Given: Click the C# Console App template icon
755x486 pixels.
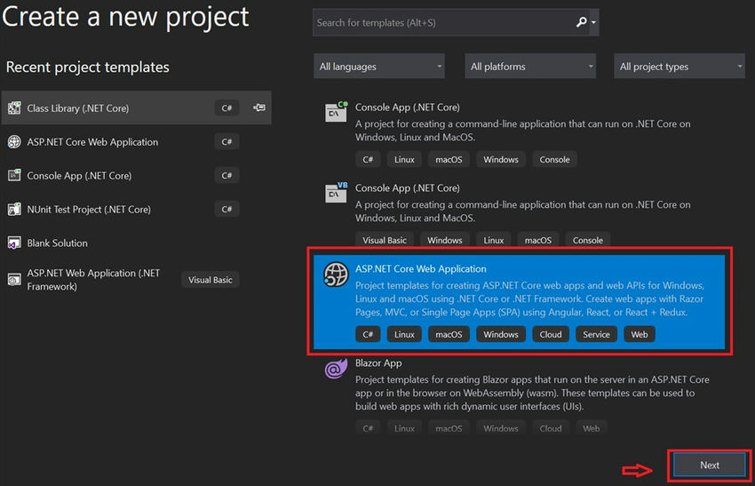Looking at the screenshot, I should 336,112.
